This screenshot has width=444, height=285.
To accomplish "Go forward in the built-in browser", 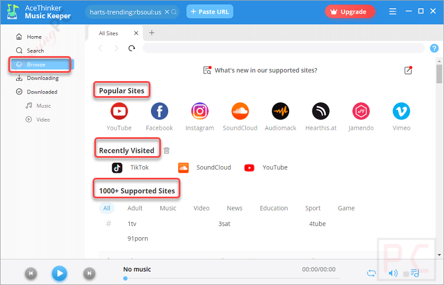I will click(116, 48).
